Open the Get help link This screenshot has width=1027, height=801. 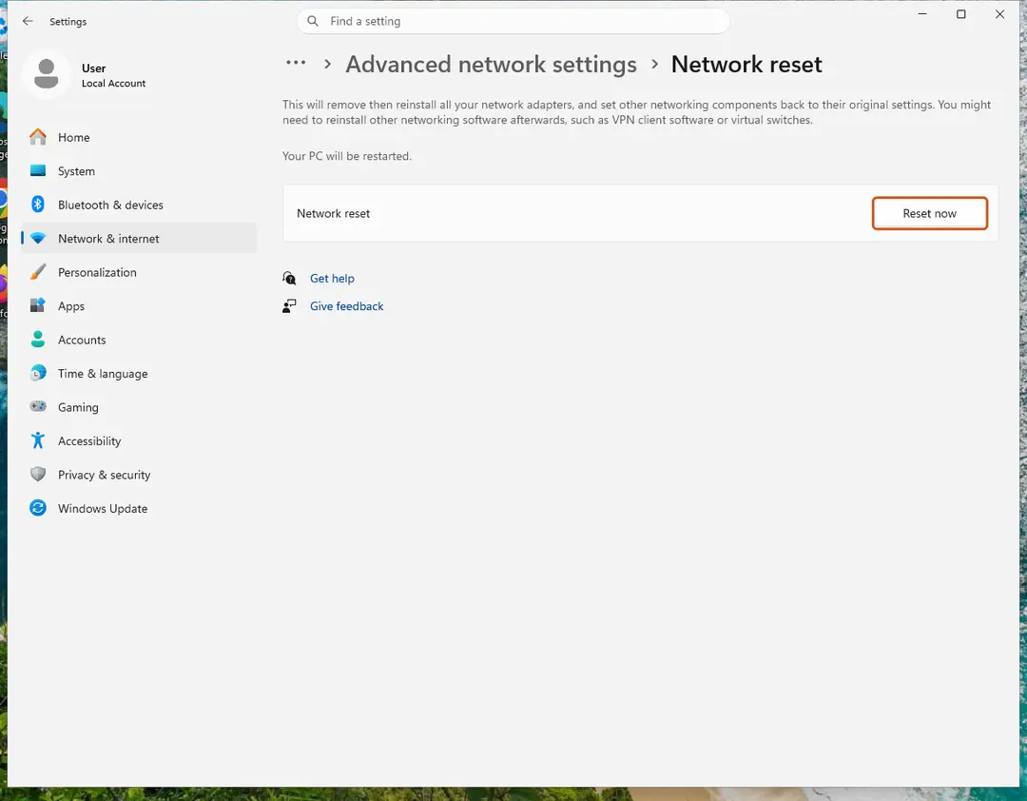332,278
